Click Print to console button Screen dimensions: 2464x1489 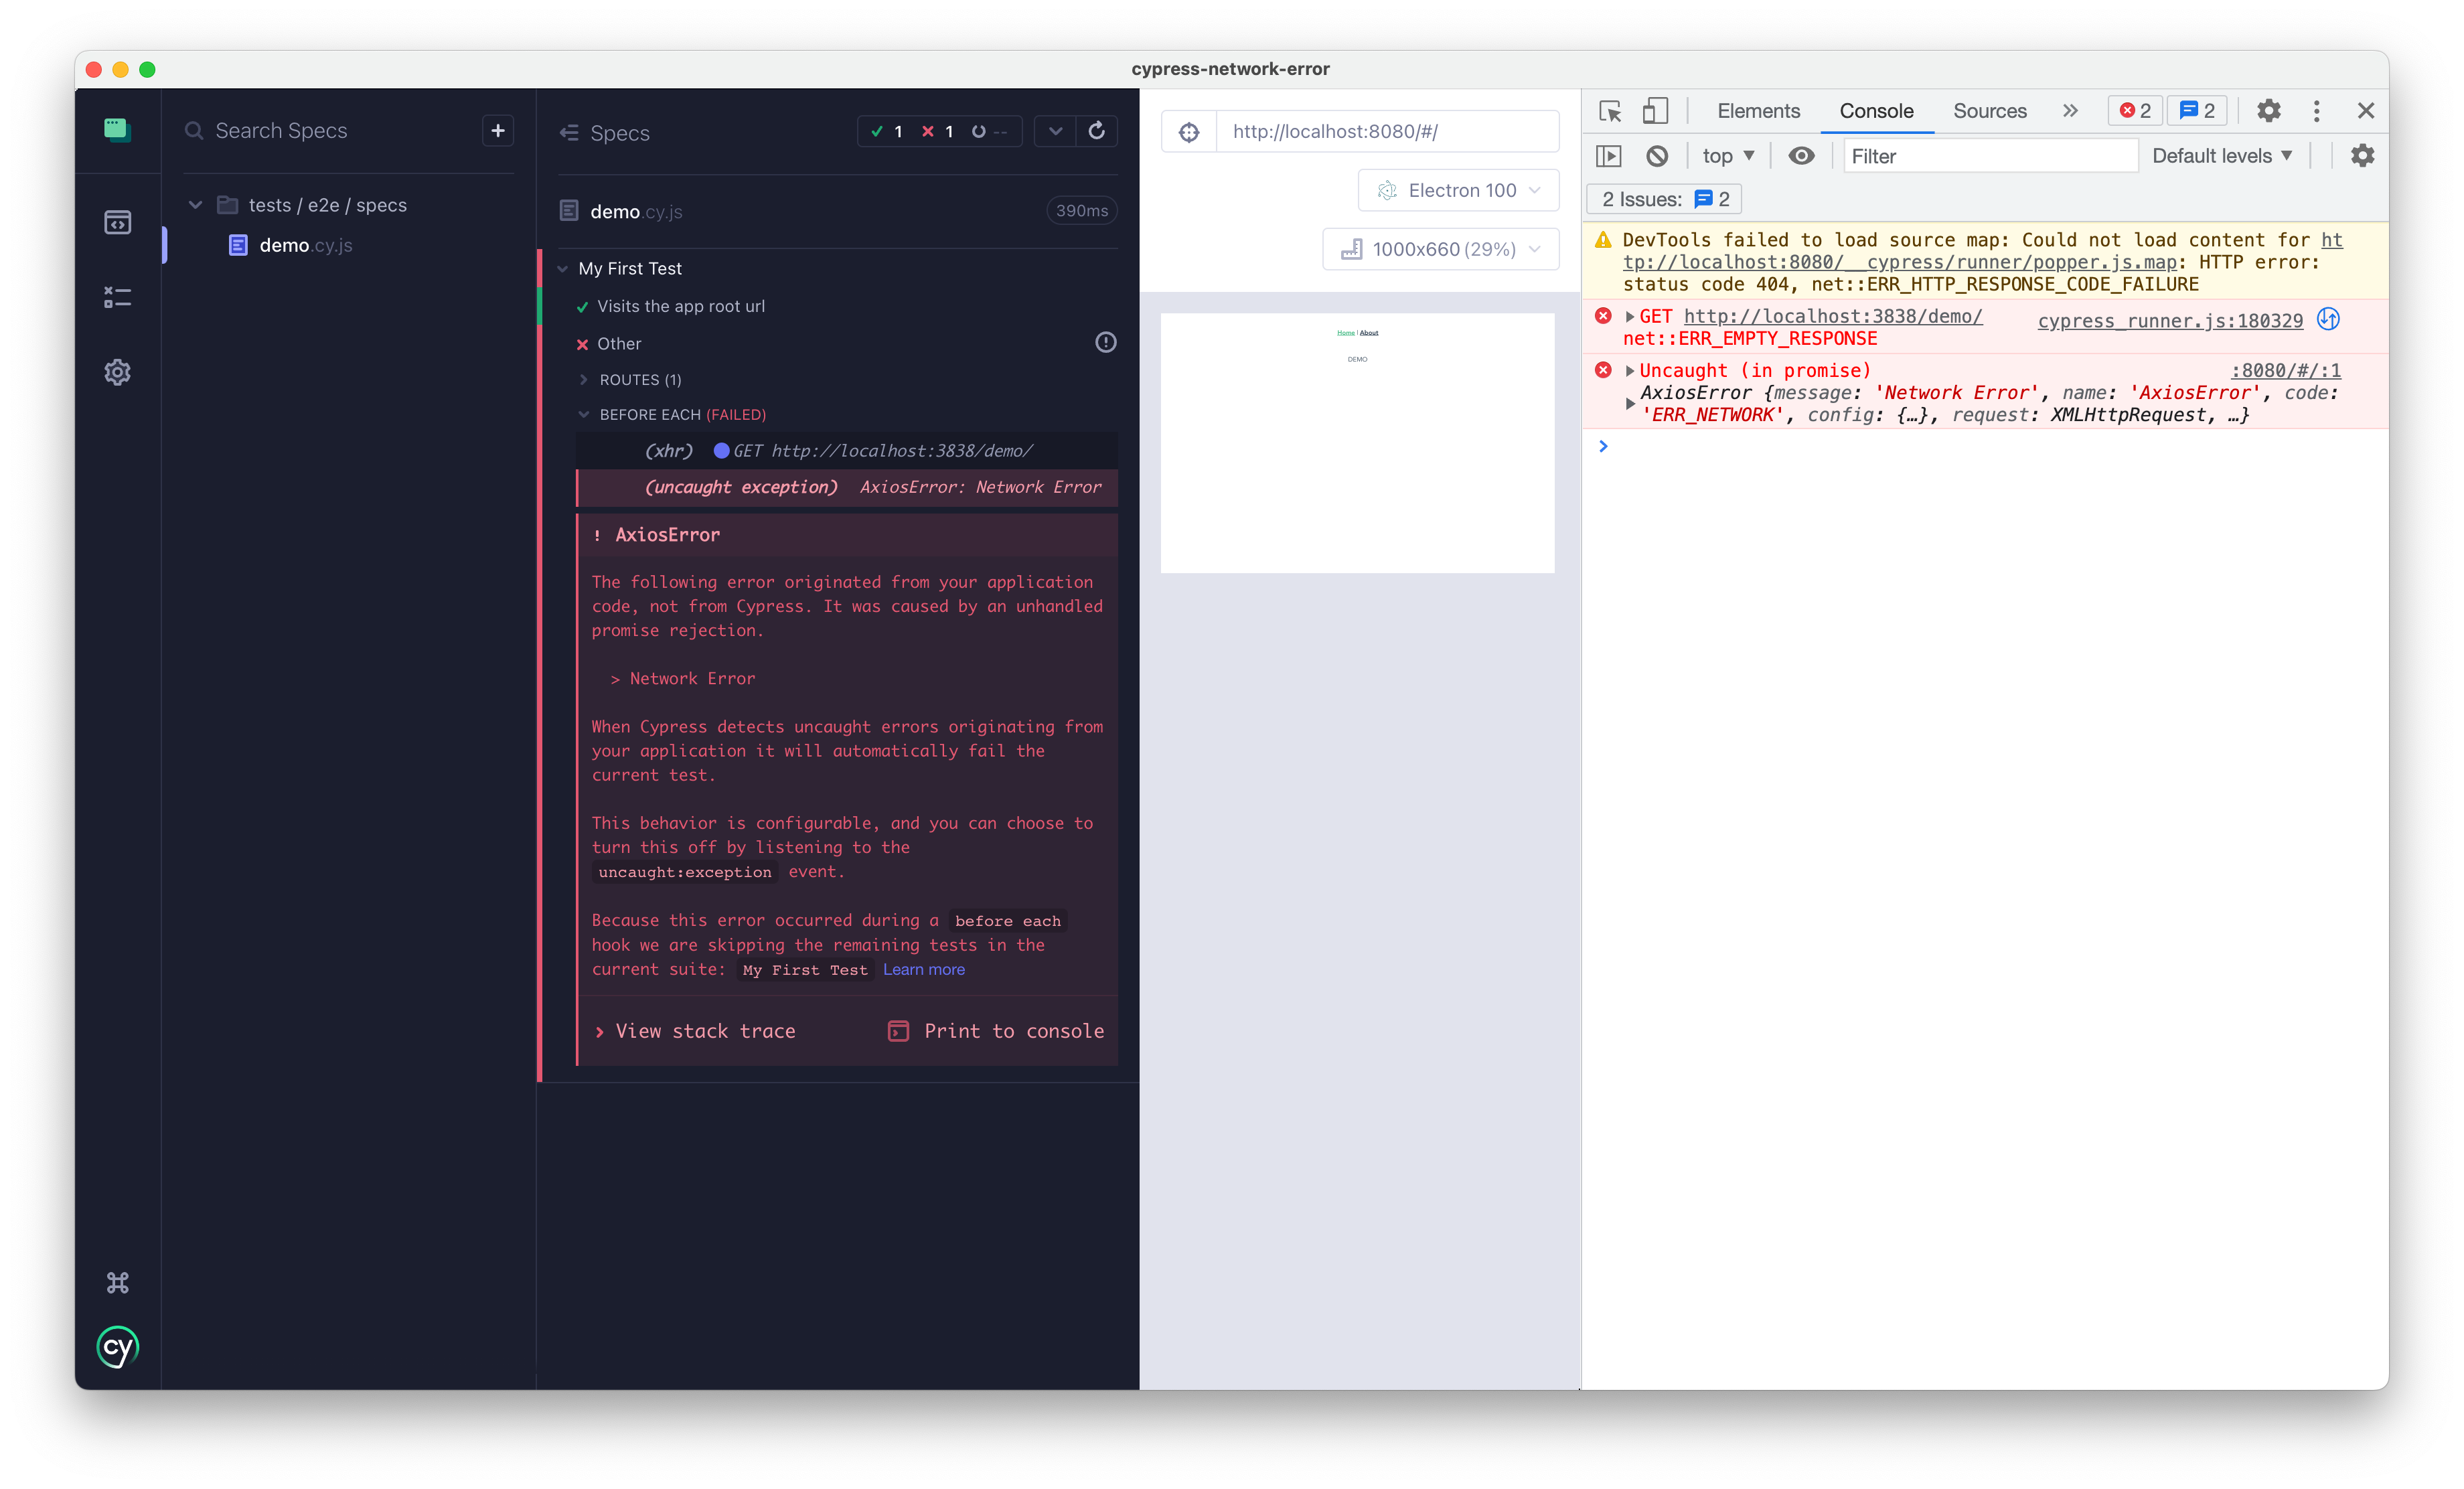pyautogui.click(x=996, y=1031)
